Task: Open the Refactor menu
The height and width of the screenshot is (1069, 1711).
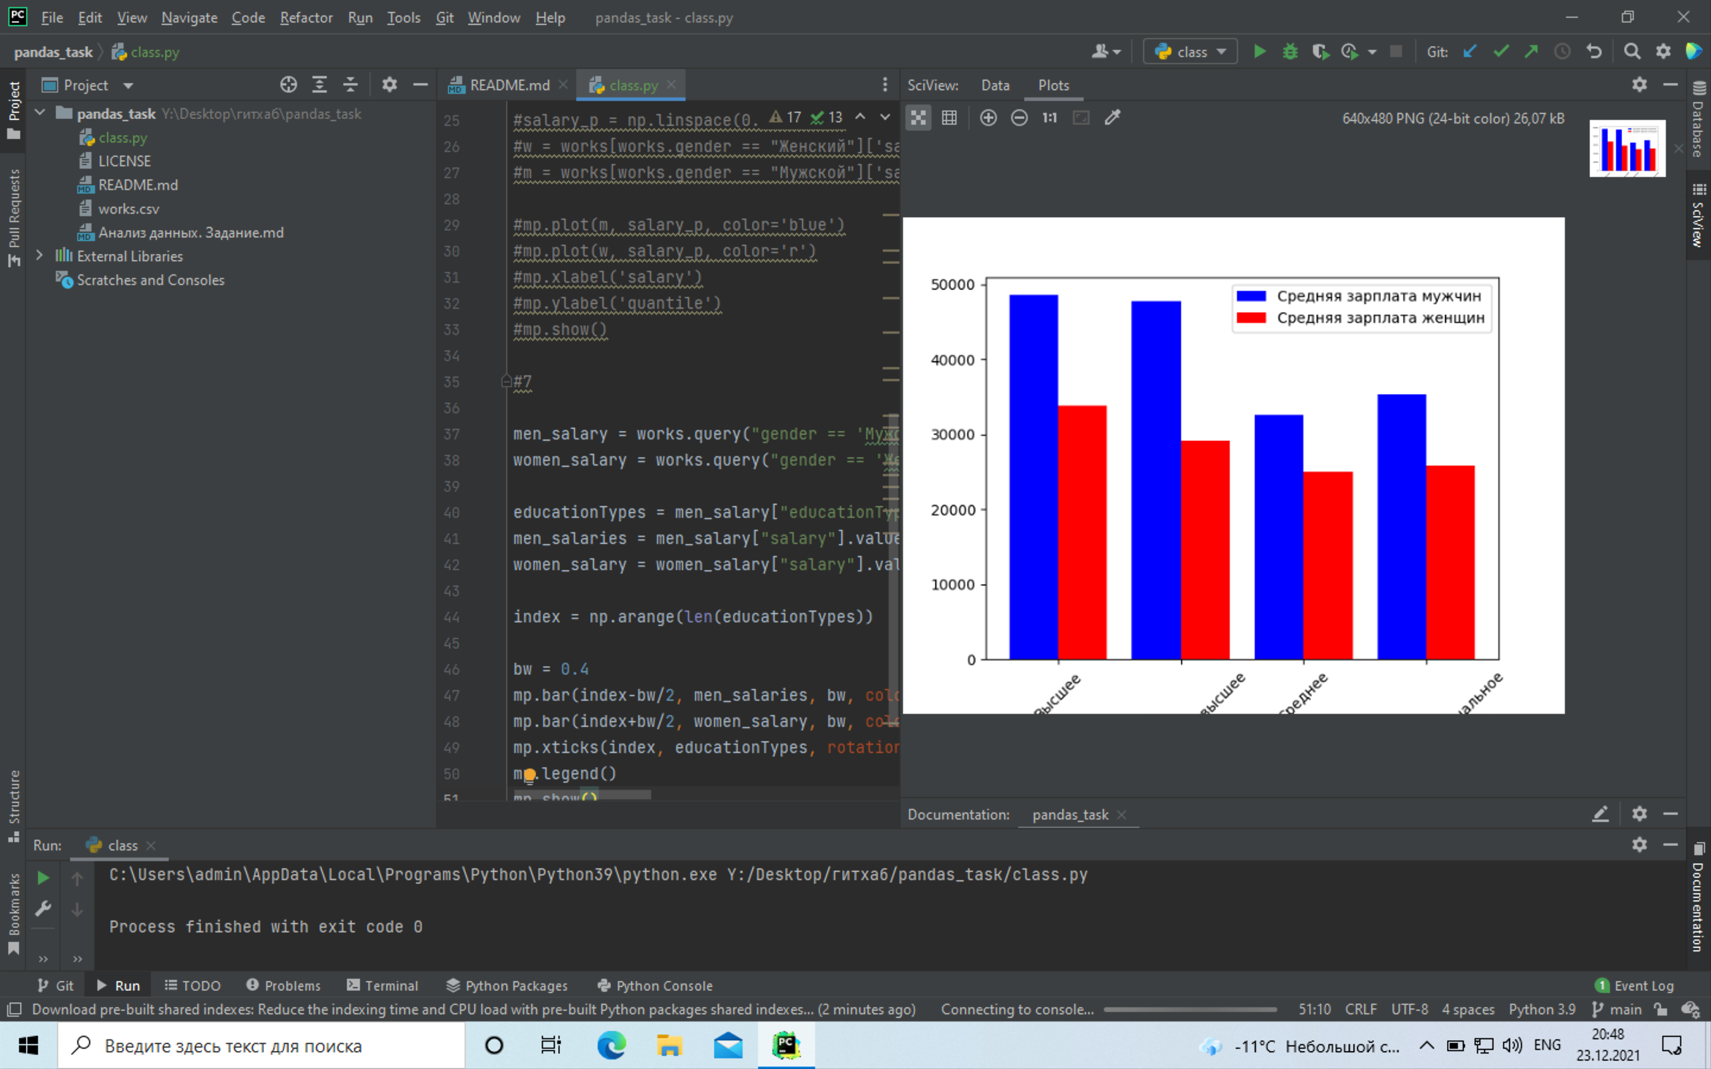Action: [x=305, y=17]
